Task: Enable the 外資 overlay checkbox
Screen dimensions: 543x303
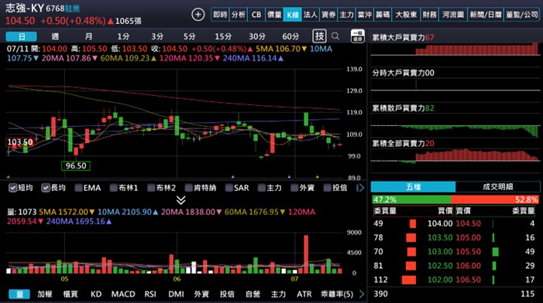Action: [294, 188]
